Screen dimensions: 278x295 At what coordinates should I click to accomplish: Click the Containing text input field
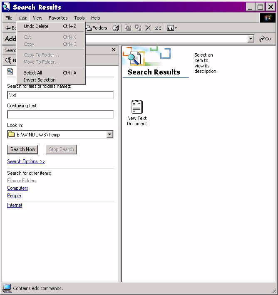coord(60,114)
